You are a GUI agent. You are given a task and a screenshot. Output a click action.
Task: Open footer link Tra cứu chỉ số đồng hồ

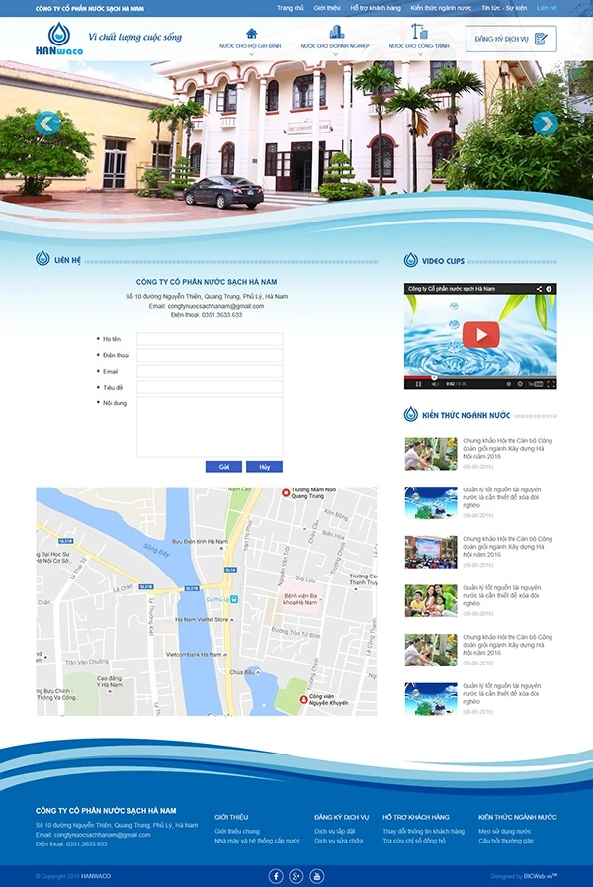(414, 841)
